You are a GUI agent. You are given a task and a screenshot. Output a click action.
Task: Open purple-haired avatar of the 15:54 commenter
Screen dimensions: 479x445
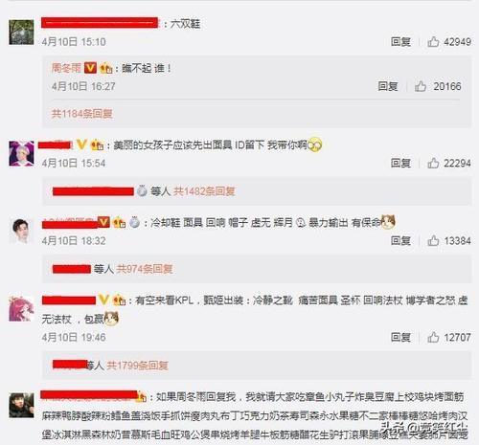(x=21, y=153)
